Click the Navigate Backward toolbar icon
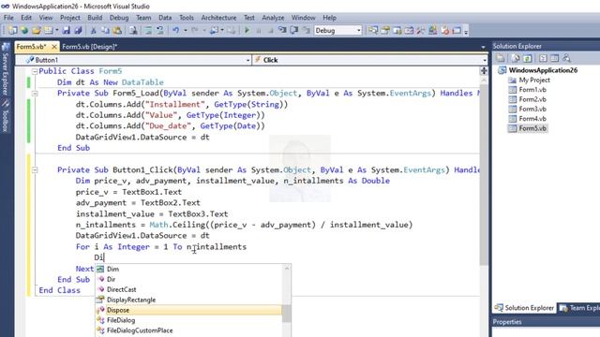 point(215,30)
